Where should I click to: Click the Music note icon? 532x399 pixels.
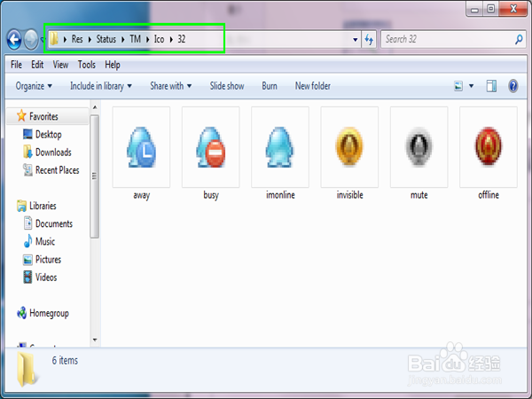[x=27, y=241]
